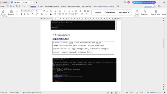This screenshot has width=167, height=94.
Task: Toggle character shading button
Action: coord(55,14)
